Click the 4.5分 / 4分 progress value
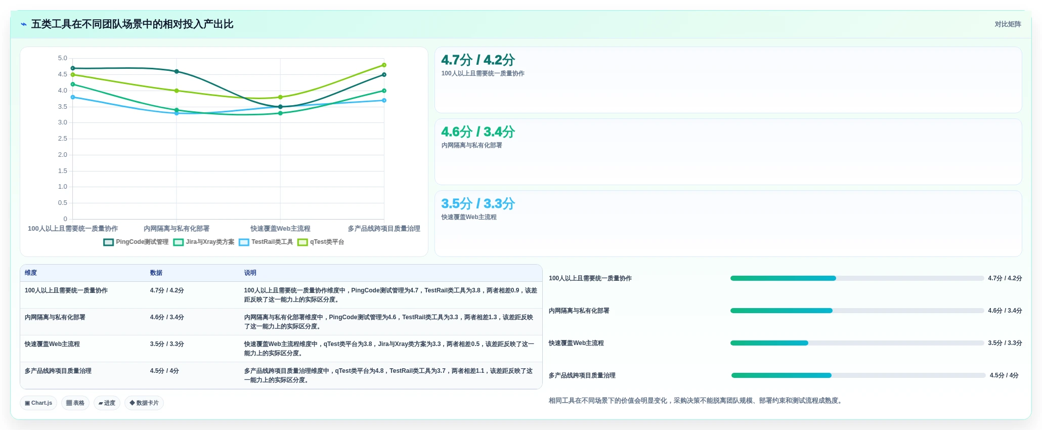The image size is (1042, 430). click(1004, 375)
